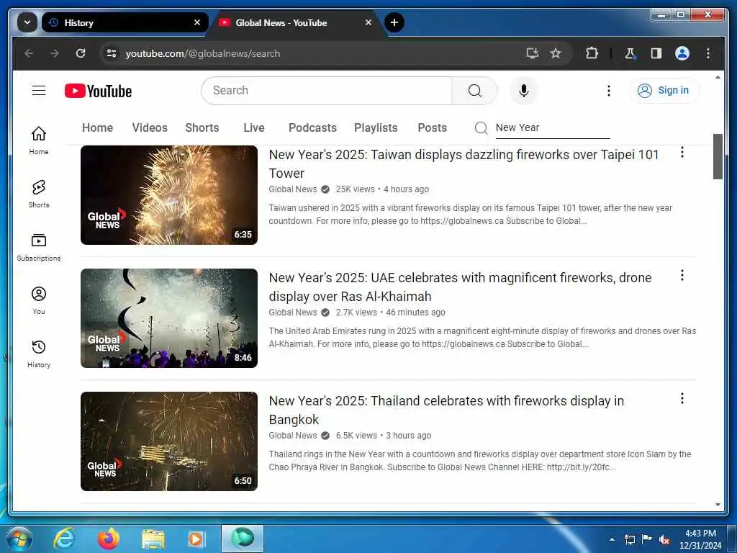This screenshot has height=553, width=737.
Task: Open History in the left sidebar
Action: [x=39, y=354]
